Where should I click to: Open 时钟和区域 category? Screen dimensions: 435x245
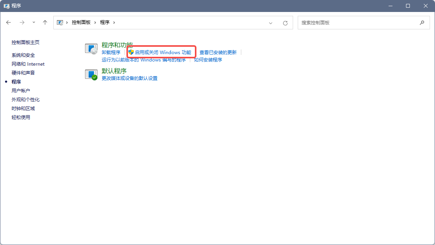23,108
